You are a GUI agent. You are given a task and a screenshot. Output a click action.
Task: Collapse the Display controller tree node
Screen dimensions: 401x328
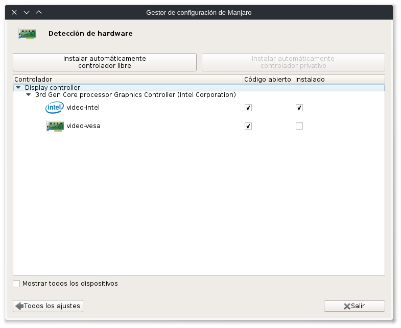pos(18,87)
